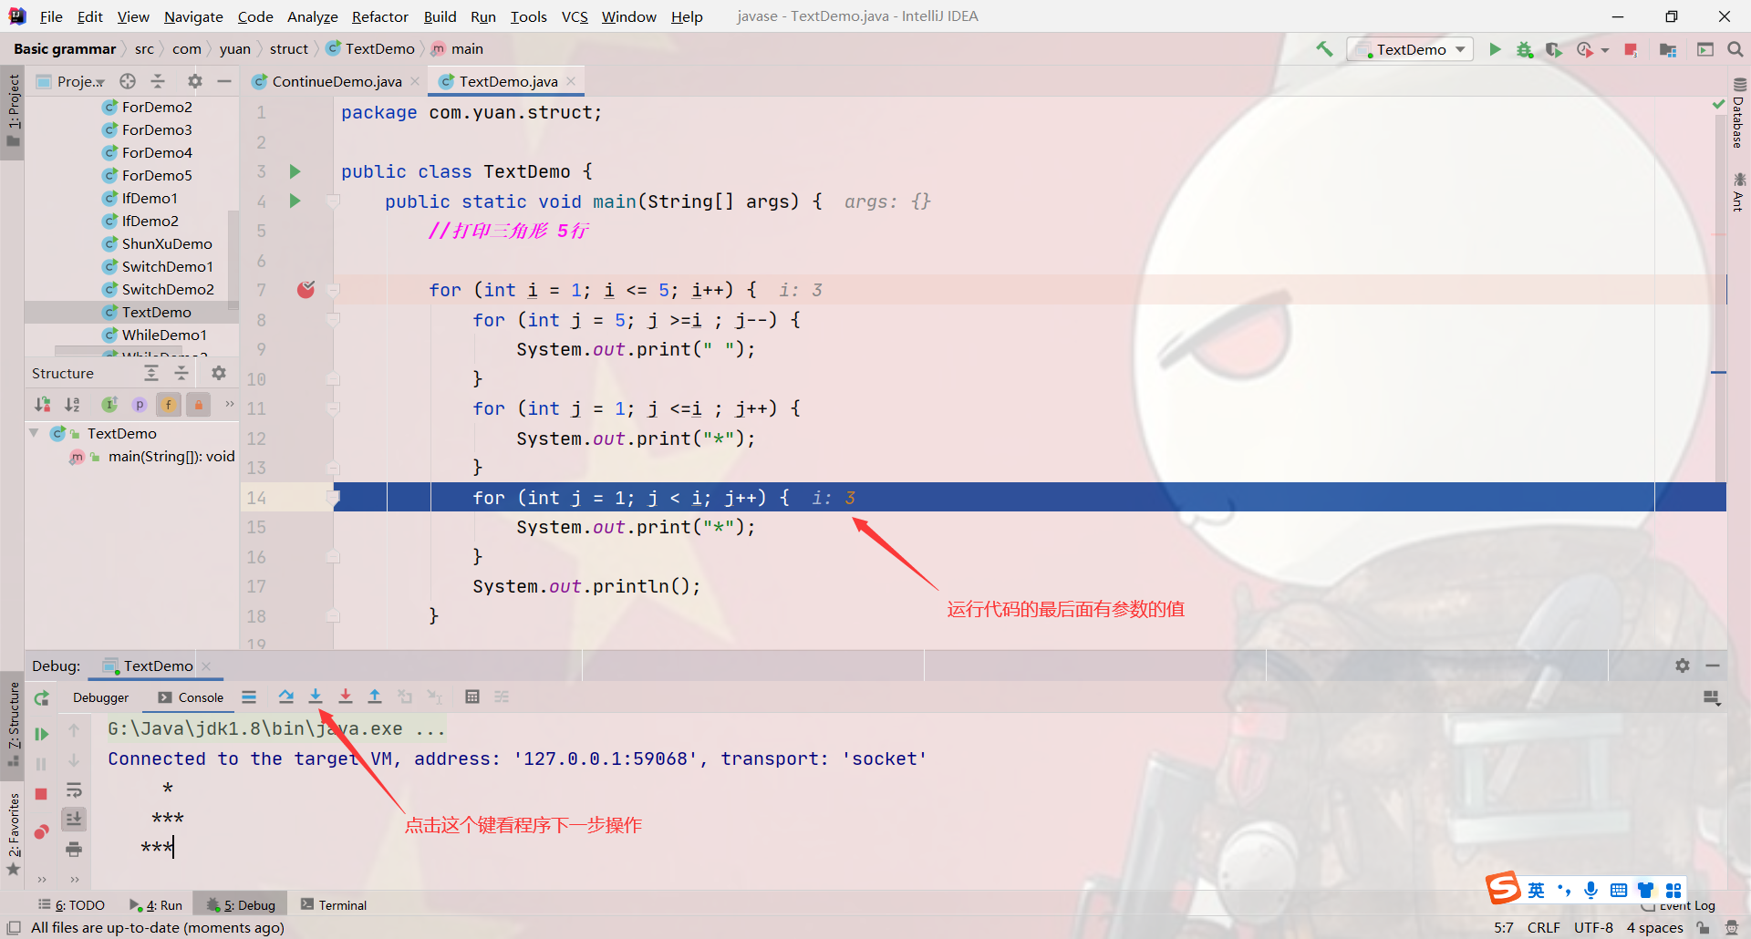Image resolution: width=1751 pixels, height=939 pixels.
Task: Open the VCS menu
Action: click(x=575, y=16)
